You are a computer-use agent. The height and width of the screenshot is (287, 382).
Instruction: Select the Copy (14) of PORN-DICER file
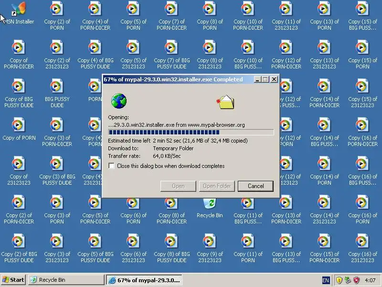(x=325, y=93)
